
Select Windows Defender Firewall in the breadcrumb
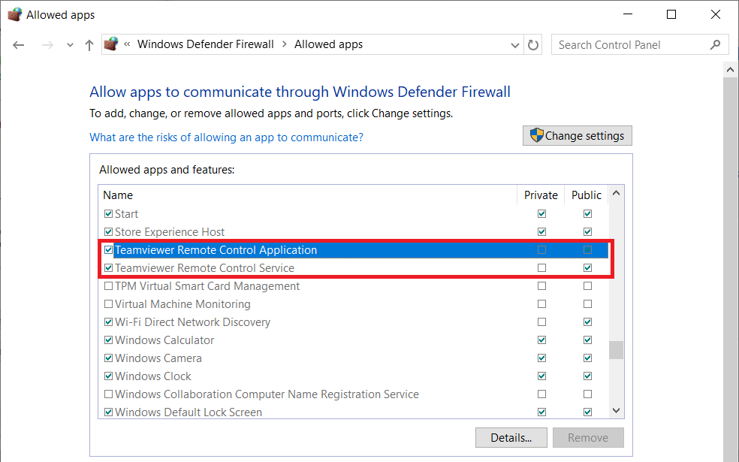pyautogui.click(x=205, y=44)
